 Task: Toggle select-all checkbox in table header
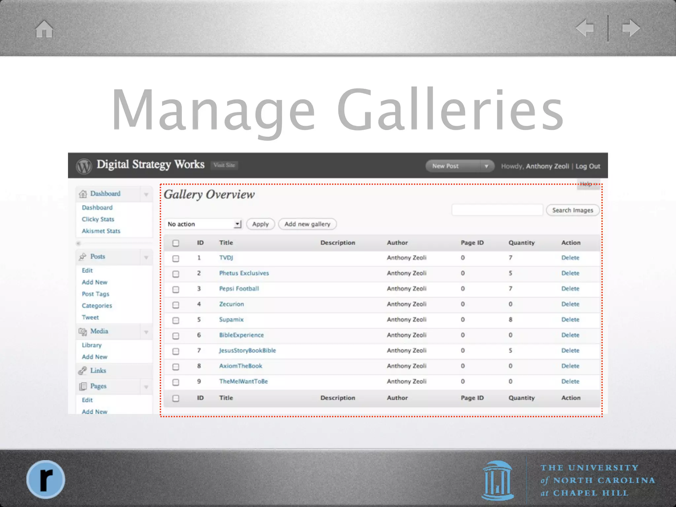176,243
